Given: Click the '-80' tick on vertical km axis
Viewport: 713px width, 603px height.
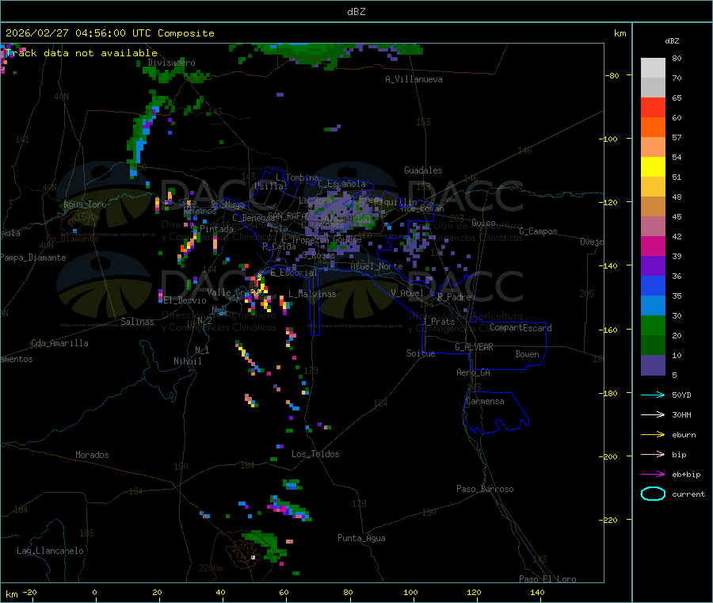Looking at the screenshot, I should 612,75.
